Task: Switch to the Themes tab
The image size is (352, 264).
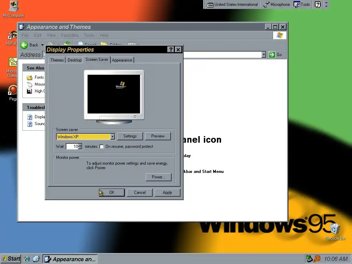Action: click(57, 60)
